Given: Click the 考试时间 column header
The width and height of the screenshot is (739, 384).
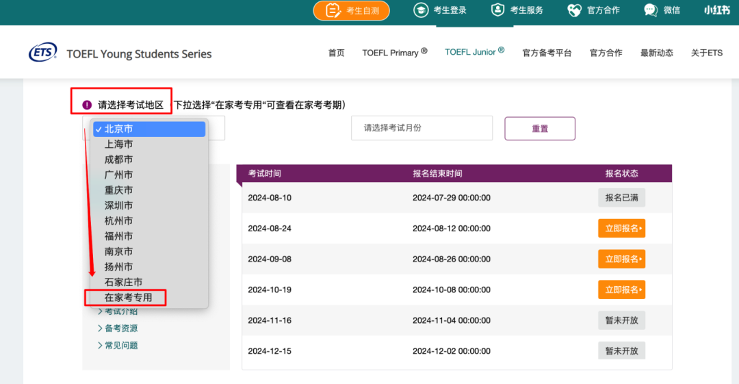Looking at the screenshot, I should [264, 174].
